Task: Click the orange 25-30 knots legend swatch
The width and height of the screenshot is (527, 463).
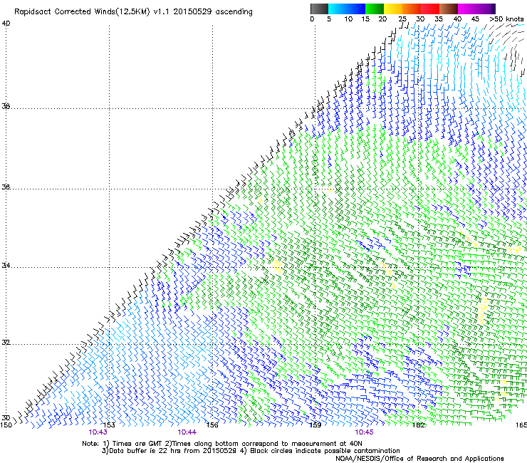Action: 412,9
